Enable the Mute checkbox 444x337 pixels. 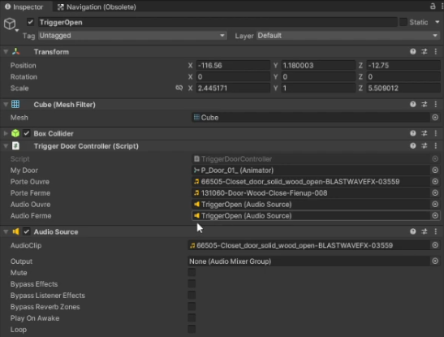point(192,272)
